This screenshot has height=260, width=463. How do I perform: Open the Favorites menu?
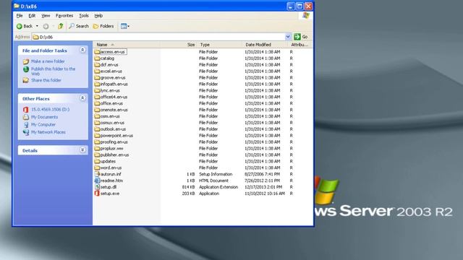[64, 16]
